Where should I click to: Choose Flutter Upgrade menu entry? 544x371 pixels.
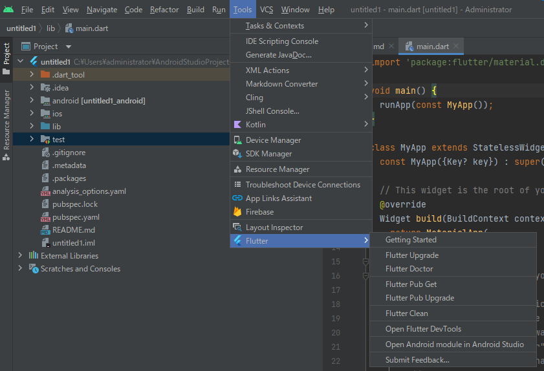point(453,255)
